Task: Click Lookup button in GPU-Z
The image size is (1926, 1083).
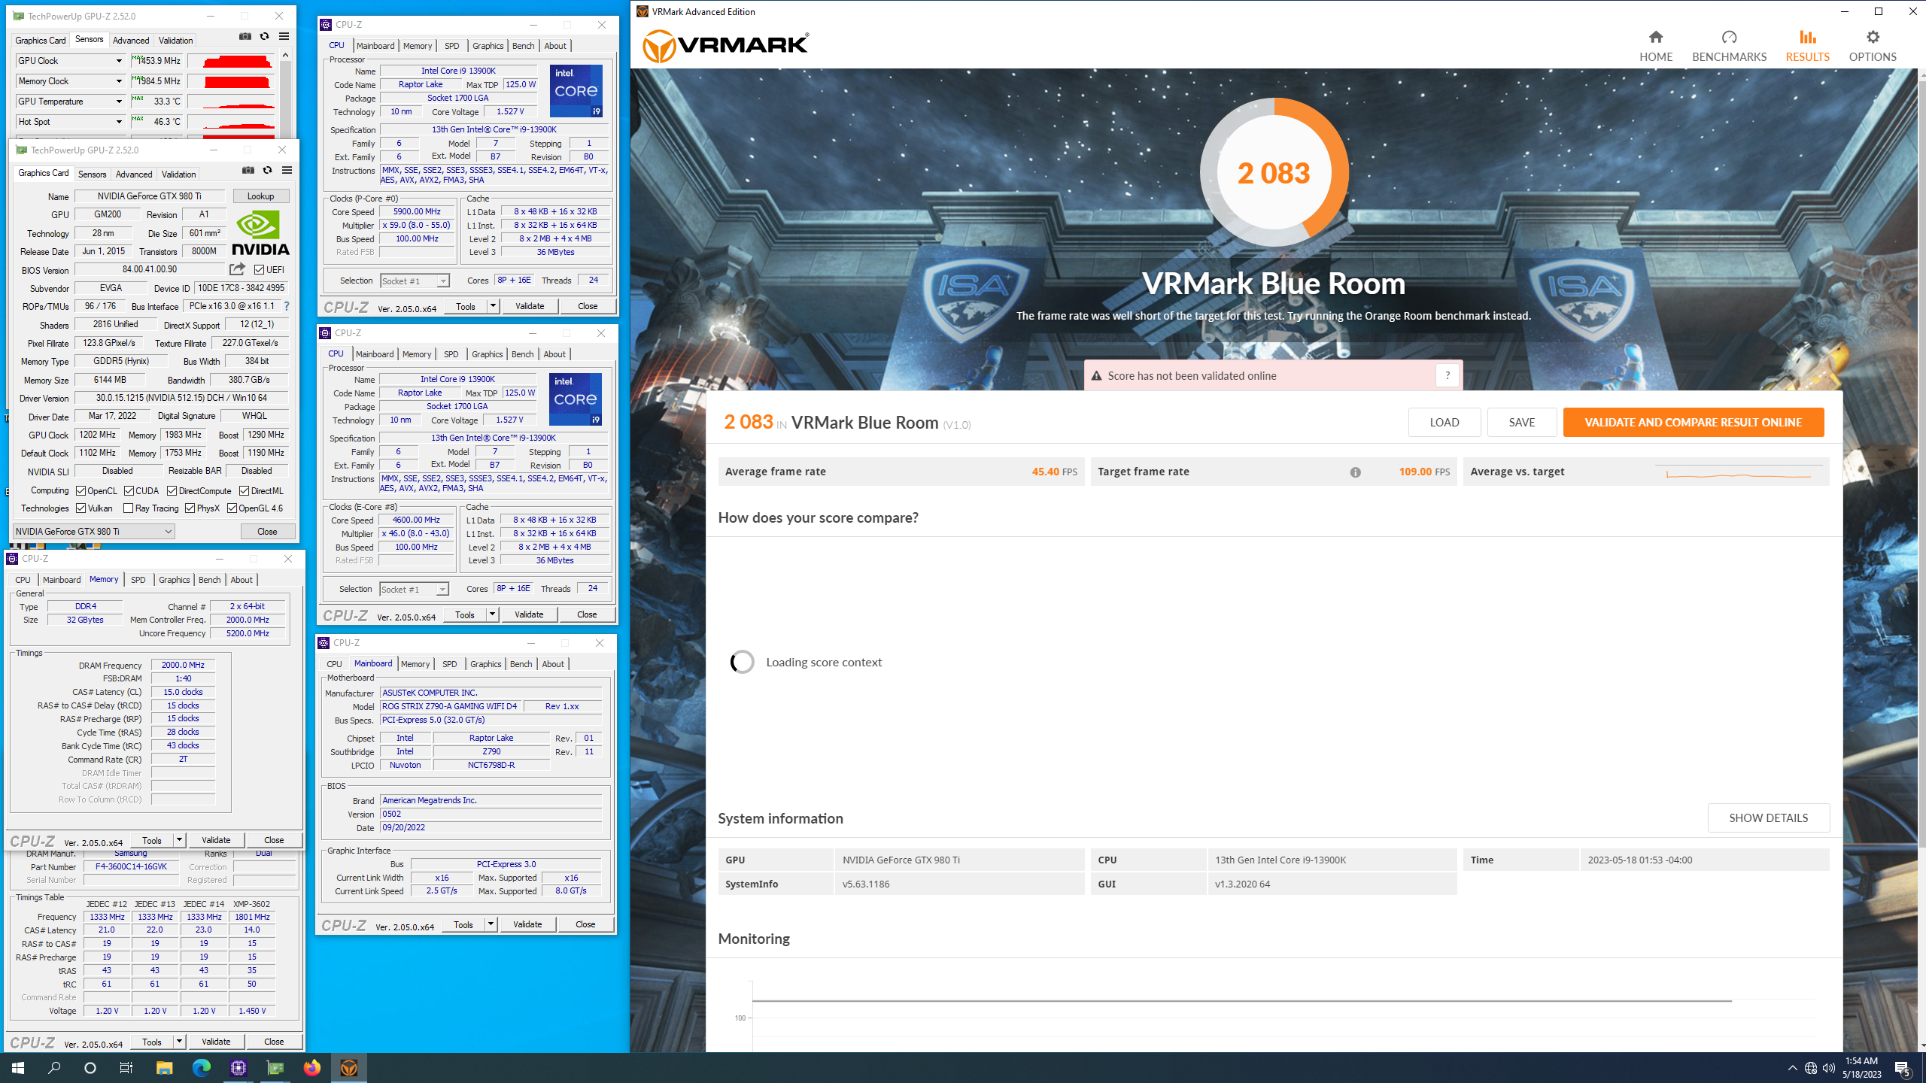Action: [x=260, y=196]
